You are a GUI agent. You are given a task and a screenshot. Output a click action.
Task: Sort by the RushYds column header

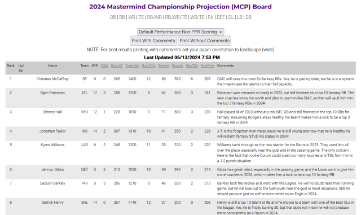click(x=132, y=66)
